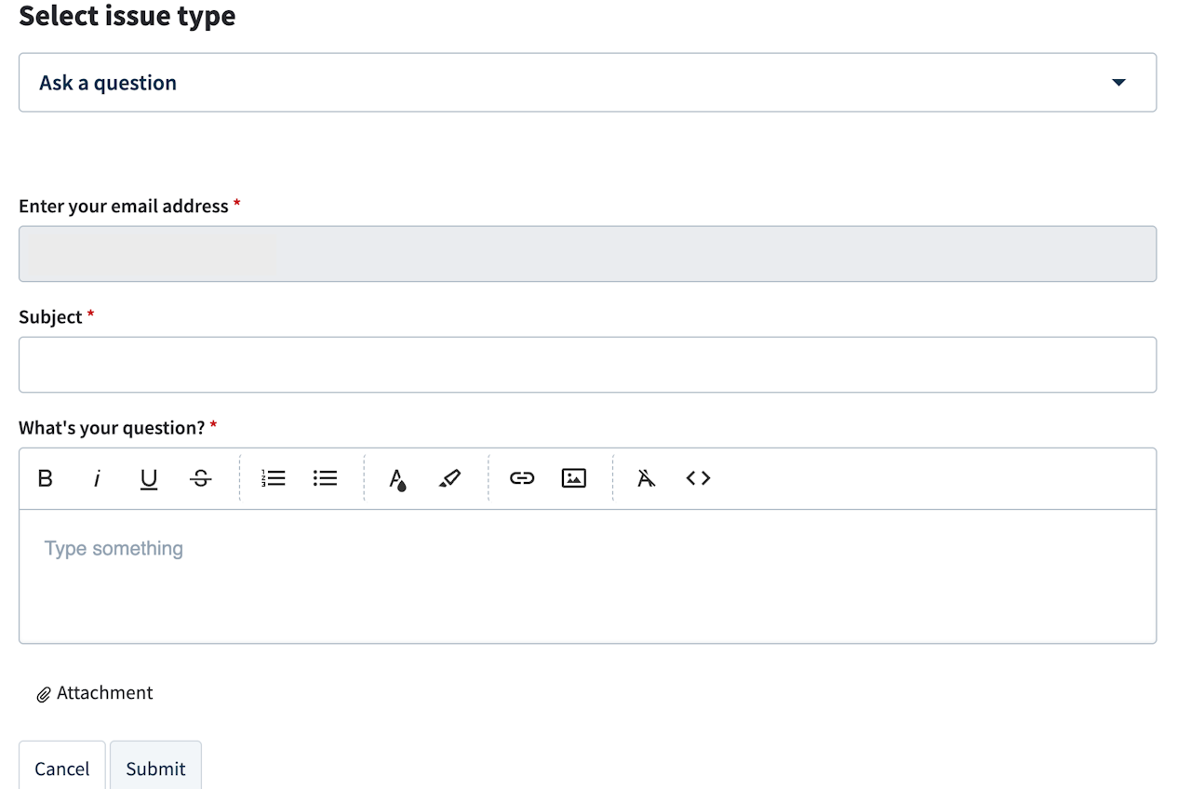Expand the dropdown arrow beside Ask a question
This screenshot has height=789, width=1191.
[x=1118, y=83]
